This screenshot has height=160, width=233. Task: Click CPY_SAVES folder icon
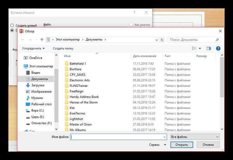coord(66,75)
